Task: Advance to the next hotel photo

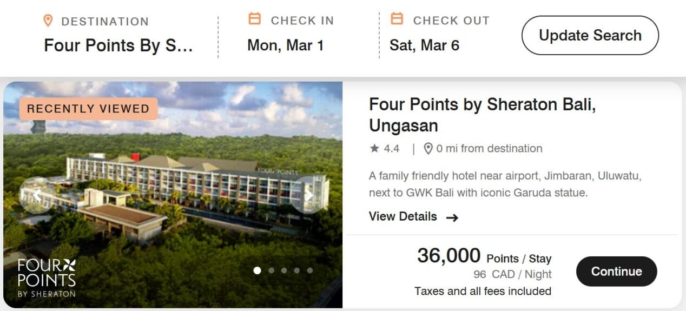Action: (309, 195)
